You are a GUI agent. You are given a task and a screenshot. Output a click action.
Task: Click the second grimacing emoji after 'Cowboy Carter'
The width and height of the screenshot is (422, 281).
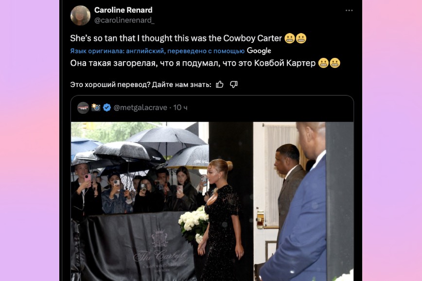pos(301,38)
